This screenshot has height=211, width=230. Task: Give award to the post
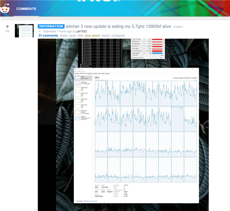pyautogui.click(x=92, y=36)
